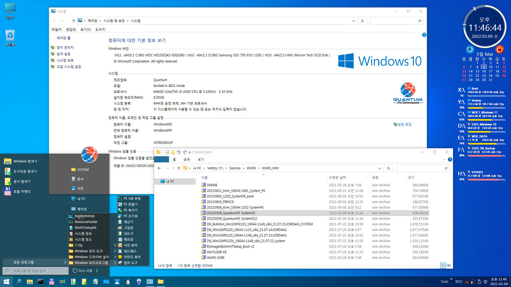
Task: Expand the Windows 보조프로그램 folder
Action: [x=92, y=263]
